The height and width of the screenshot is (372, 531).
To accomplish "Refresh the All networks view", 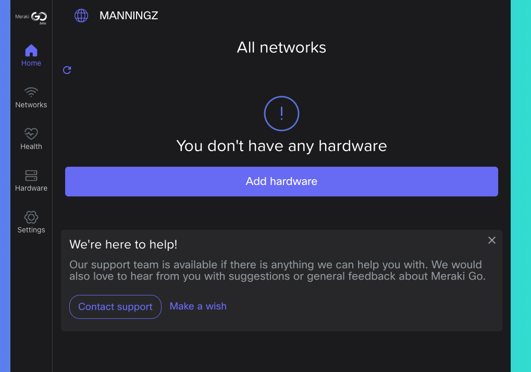I will click(67, 70).
